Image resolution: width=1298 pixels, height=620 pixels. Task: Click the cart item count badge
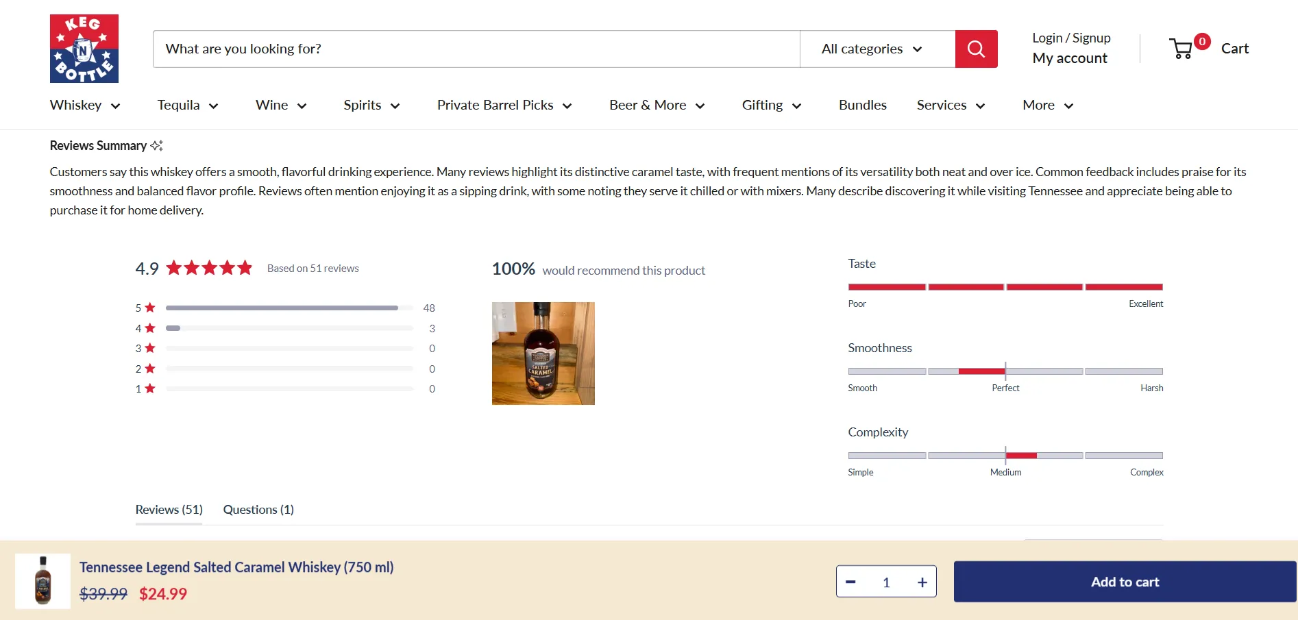click(1202, 41)
